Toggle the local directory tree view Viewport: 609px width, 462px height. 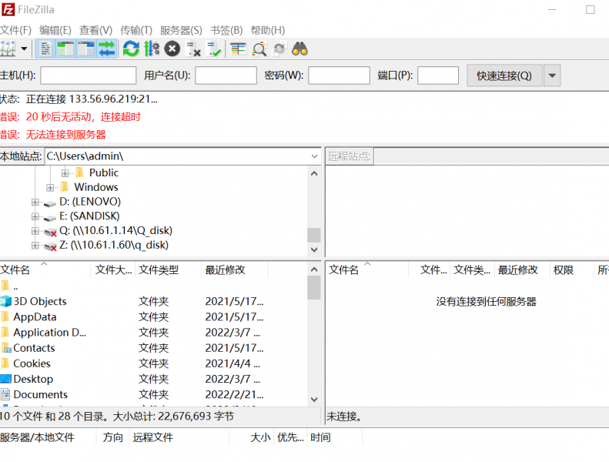65,49
